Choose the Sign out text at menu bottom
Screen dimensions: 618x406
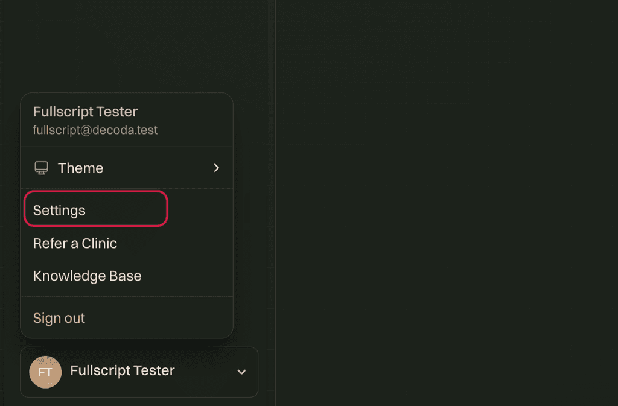tap(59, 318)
